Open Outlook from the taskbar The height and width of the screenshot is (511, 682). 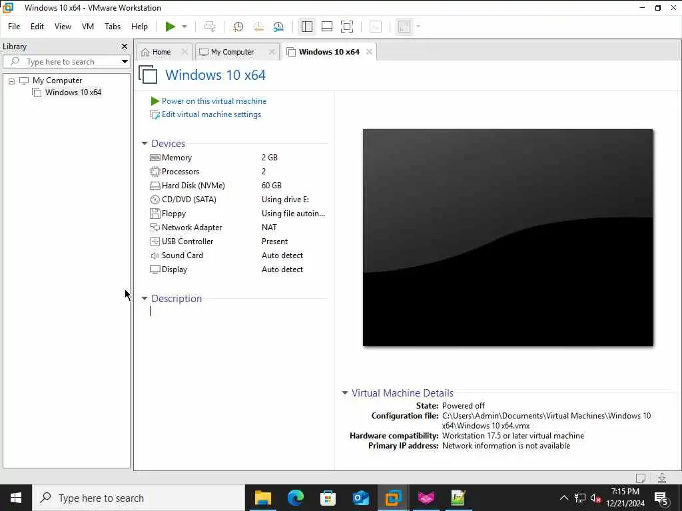tap(360, 498)
